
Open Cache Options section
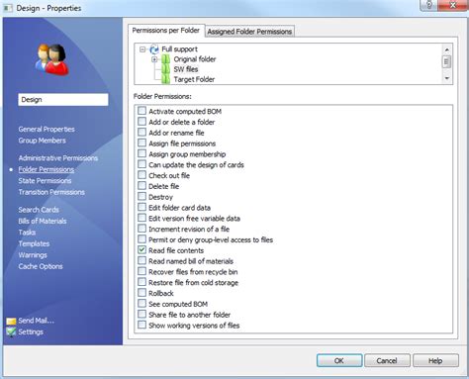[41, 266]
